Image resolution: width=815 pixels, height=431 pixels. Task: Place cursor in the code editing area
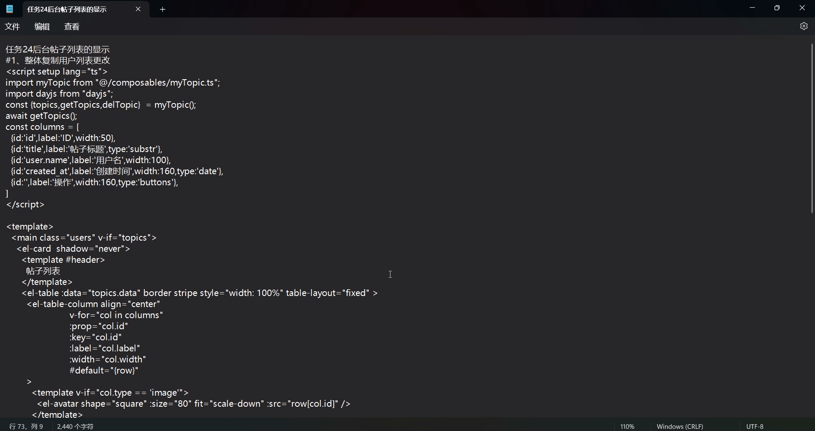click(390, 275)
